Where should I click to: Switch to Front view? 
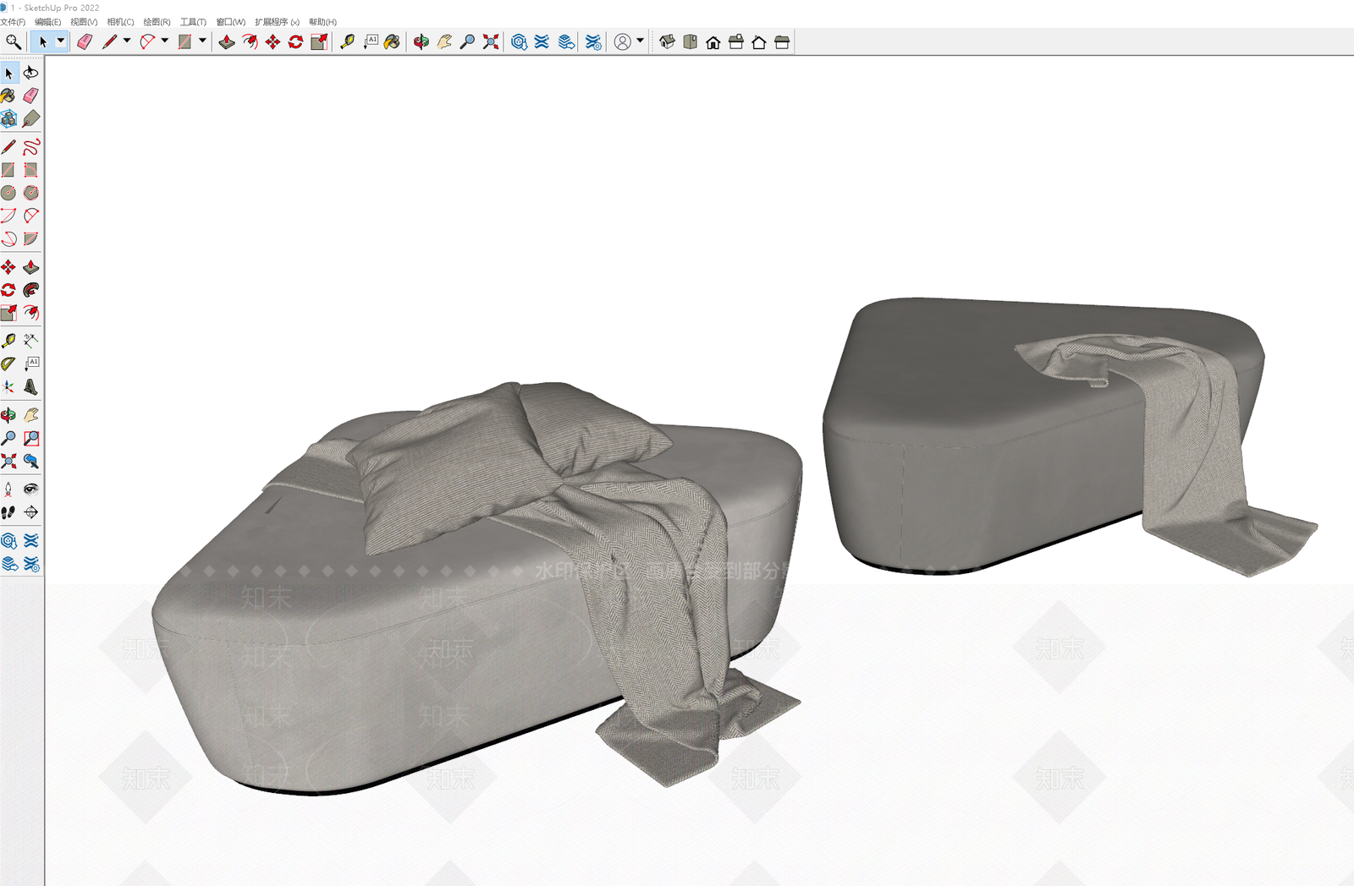[713, 41]
